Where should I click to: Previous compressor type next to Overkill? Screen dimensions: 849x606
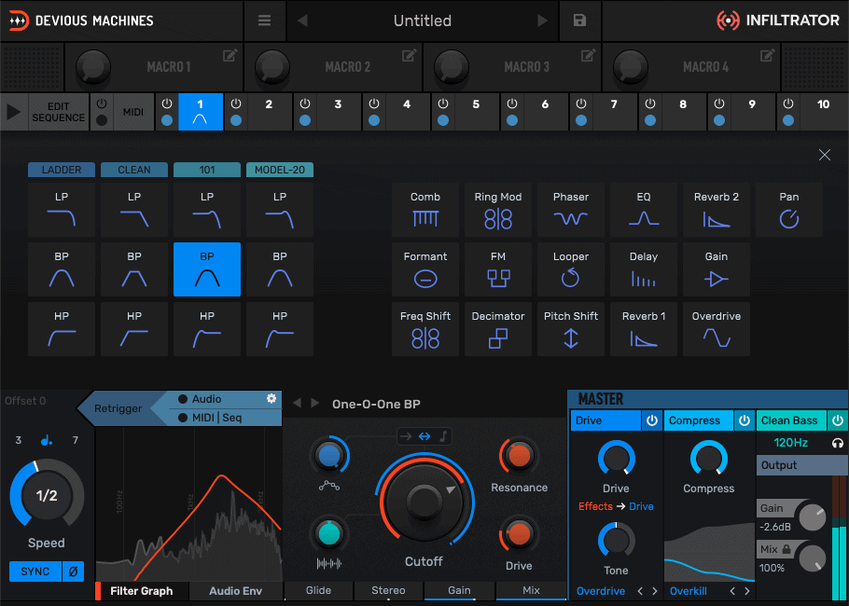pyautogui.click(x=732, y=591)
